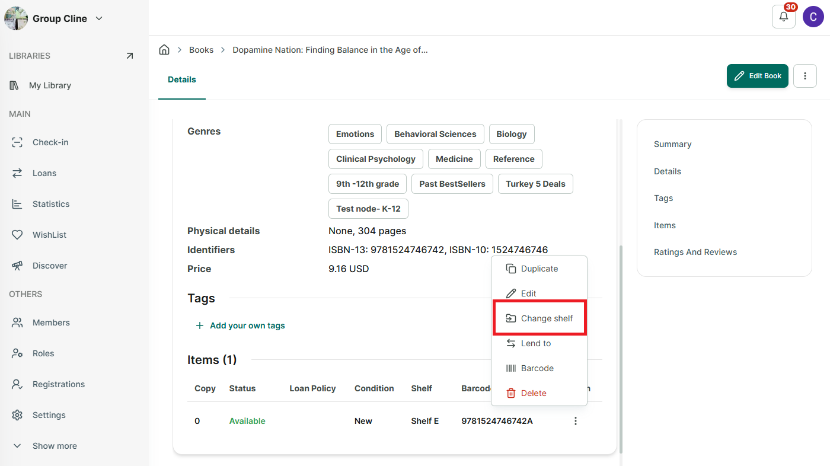Select Change shelf menu entry
The width and height of the screenshot is (830, 466).
point(539,318)
